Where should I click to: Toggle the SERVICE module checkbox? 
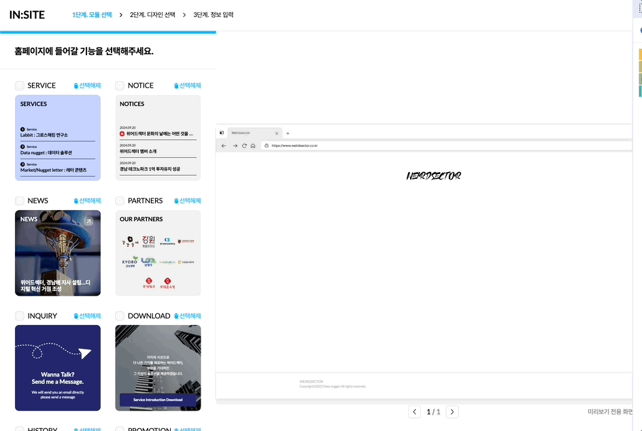pos(20,86)
